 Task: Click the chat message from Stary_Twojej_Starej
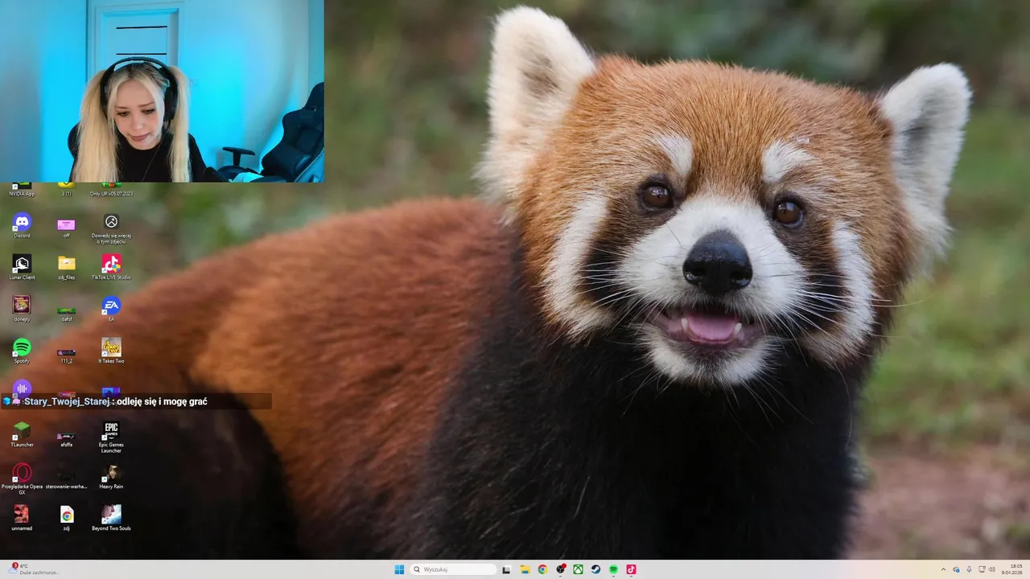click(x=136, y=401)
